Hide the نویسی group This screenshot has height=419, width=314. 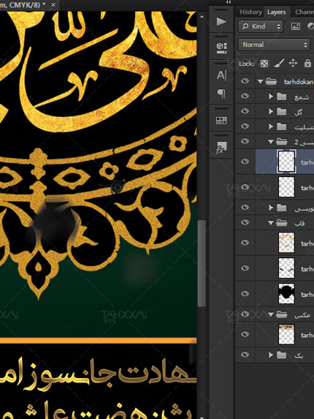[245, 207]
